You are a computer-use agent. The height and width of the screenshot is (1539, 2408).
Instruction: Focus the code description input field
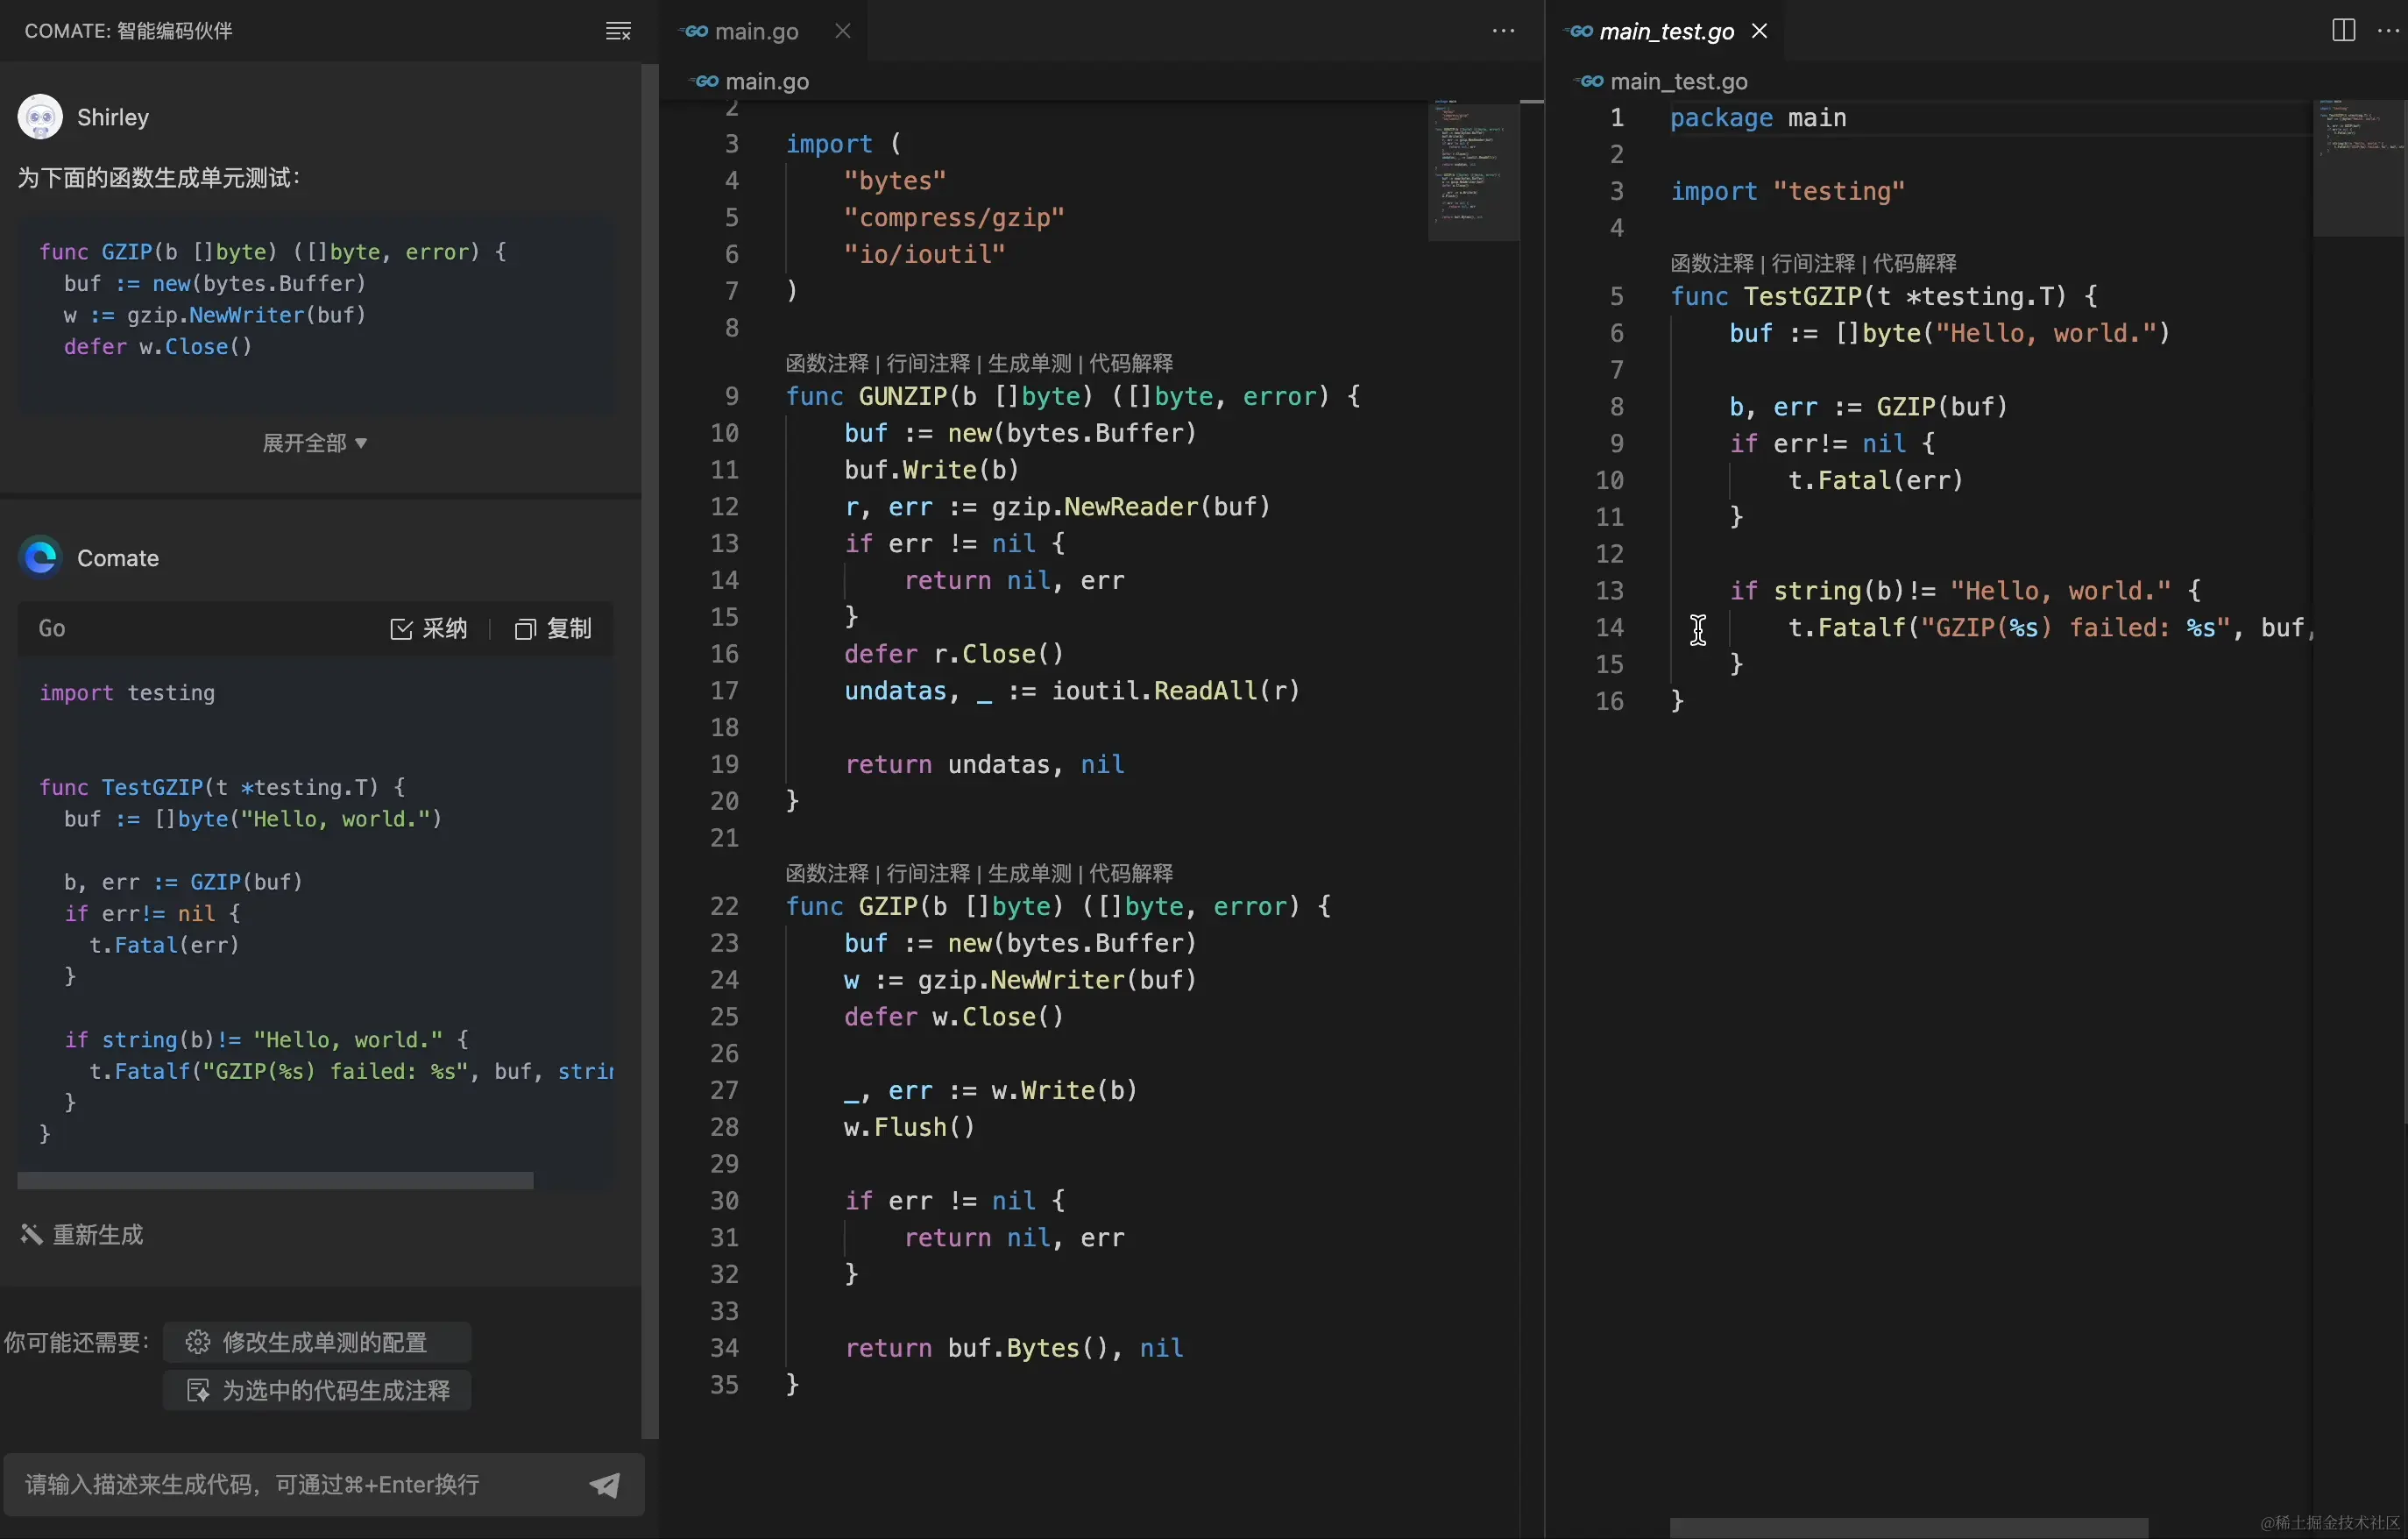(x=290, y=1484)
